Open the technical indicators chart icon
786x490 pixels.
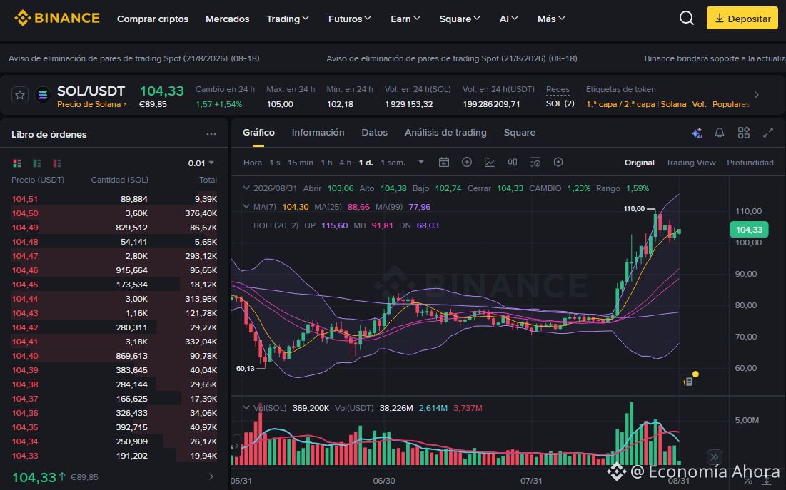point(489,163)
